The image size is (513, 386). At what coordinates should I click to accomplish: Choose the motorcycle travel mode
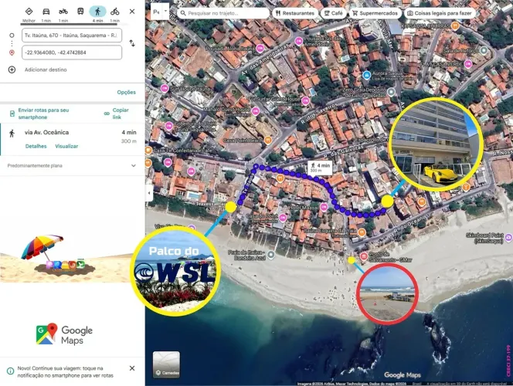(x=63, y=12)
